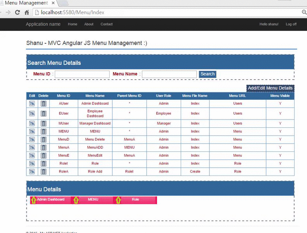The image size is (307, 233).
Task: Delete the MUser row via trash icon
Action: tap(44, 123)
